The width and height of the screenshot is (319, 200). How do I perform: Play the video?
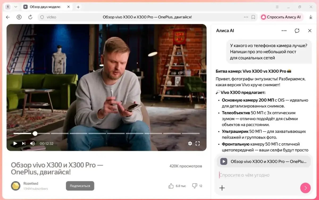(15, 143)
